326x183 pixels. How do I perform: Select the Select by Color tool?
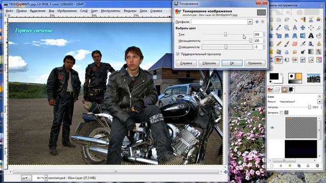[x=303, y=19]
